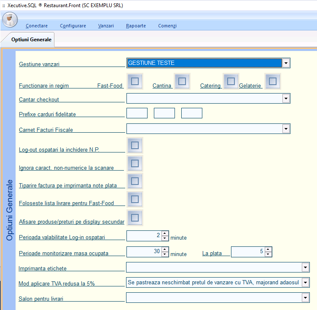
Task: Expand the Mod aplicare TVA redusa dropdown arrow
Action: [305, 282]
